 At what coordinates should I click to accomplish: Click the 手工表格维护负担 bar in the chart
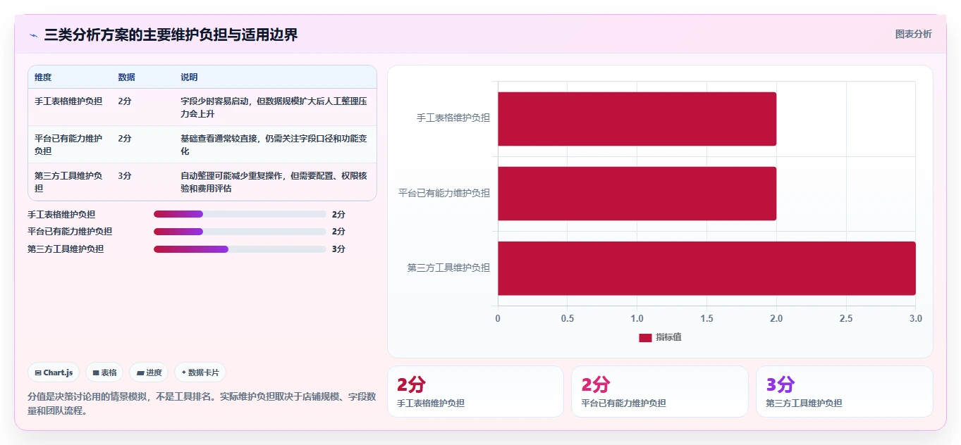(x=637, y=119)
